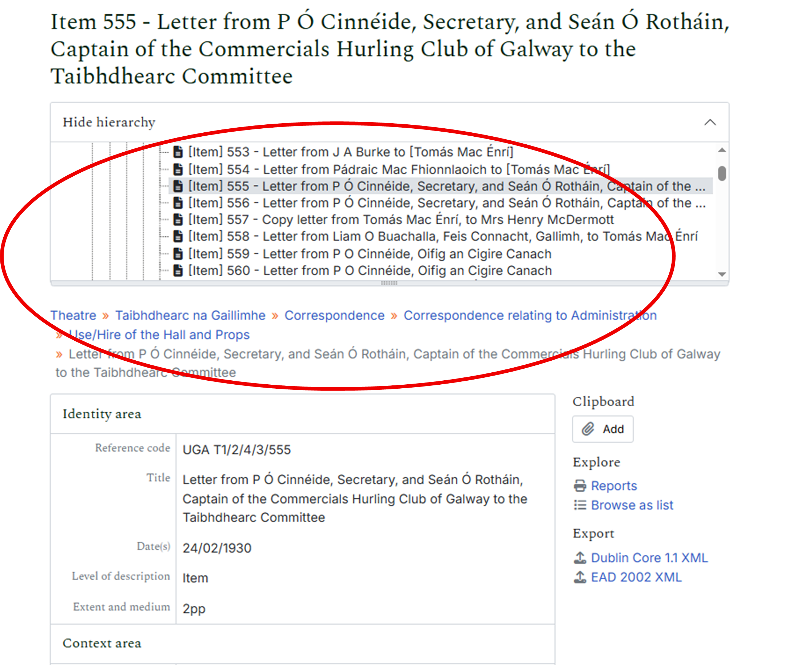Collapse the hierarchy with the chevron arrow
The width and height of the screenshot is (792, 665).
710,123
